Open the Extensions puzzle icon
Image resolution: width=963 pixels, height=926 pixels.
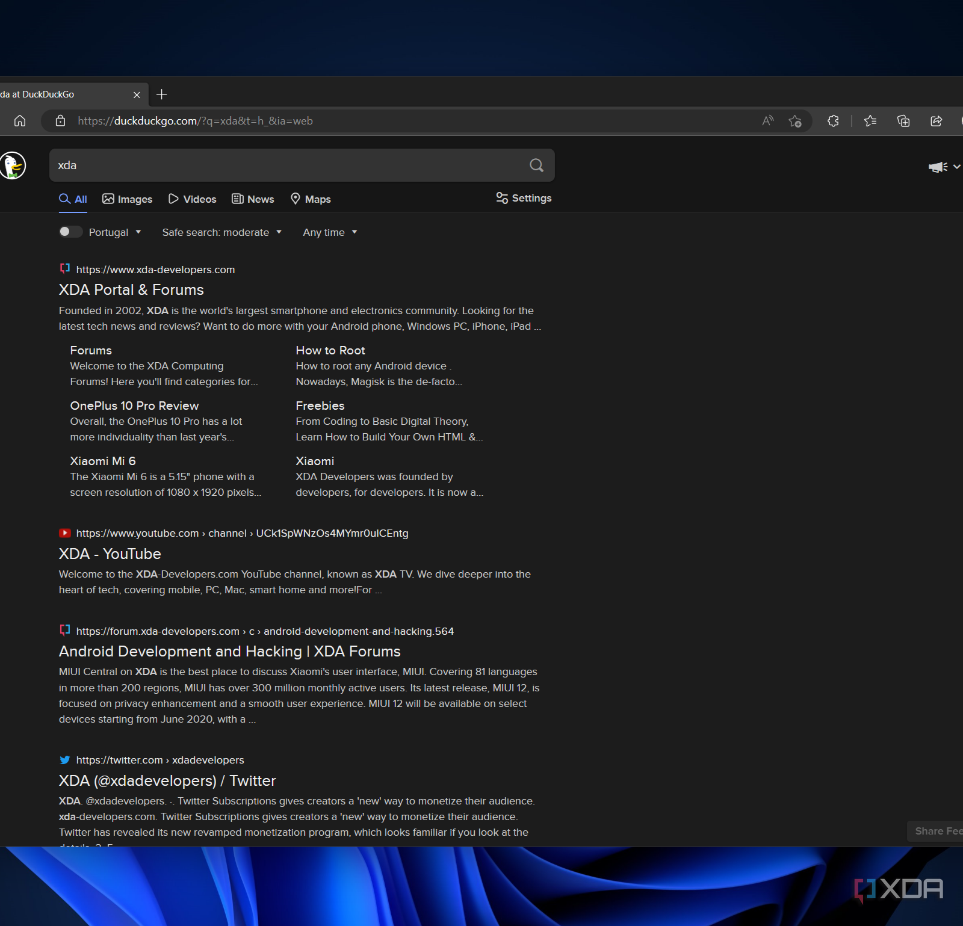click(833, 121)
